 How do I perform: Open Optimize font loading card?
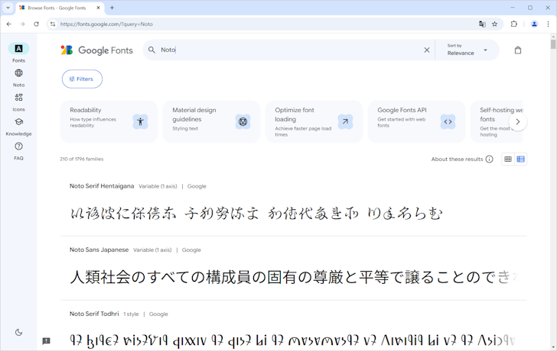[314, 121]
